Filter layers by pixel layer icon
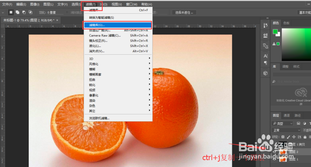The width and height of the screenshot is (311, 167). tap(298, 123)
